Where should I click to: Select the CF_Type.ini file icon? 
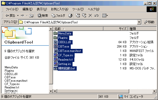click(56, 55)
